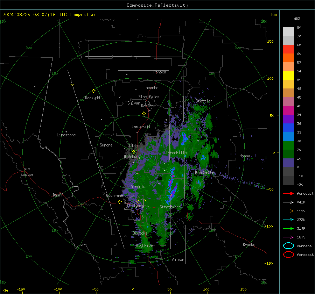Click the red 'forecast' ellipse legend icon
This screenshot has width=315, height=294.
click(x=288, y=254)
